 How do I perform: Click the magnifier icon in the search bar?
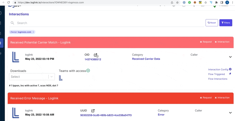(12, 23)
